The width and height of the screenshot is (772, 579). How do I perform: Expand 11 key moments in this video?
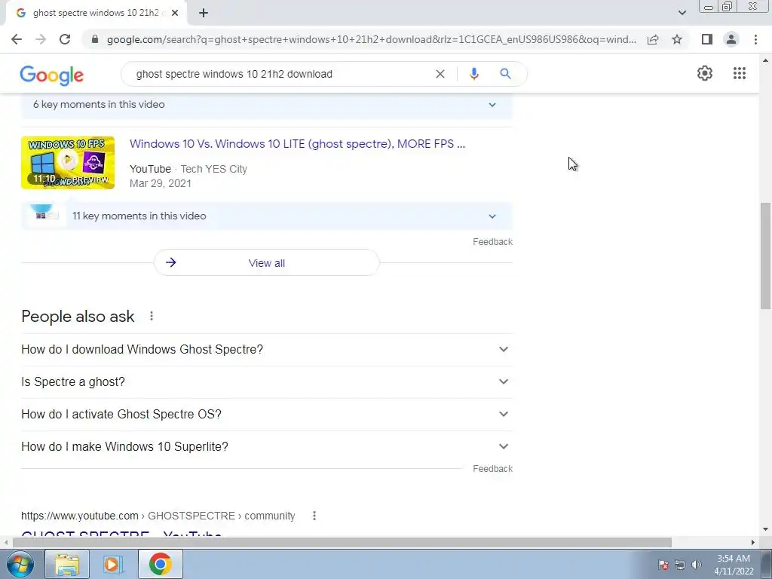pyautogui.click(x=267, y=216)
